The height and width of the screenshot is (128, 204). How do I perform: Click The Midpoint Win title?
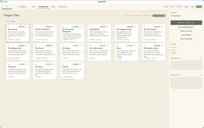[x=15, y=48]
